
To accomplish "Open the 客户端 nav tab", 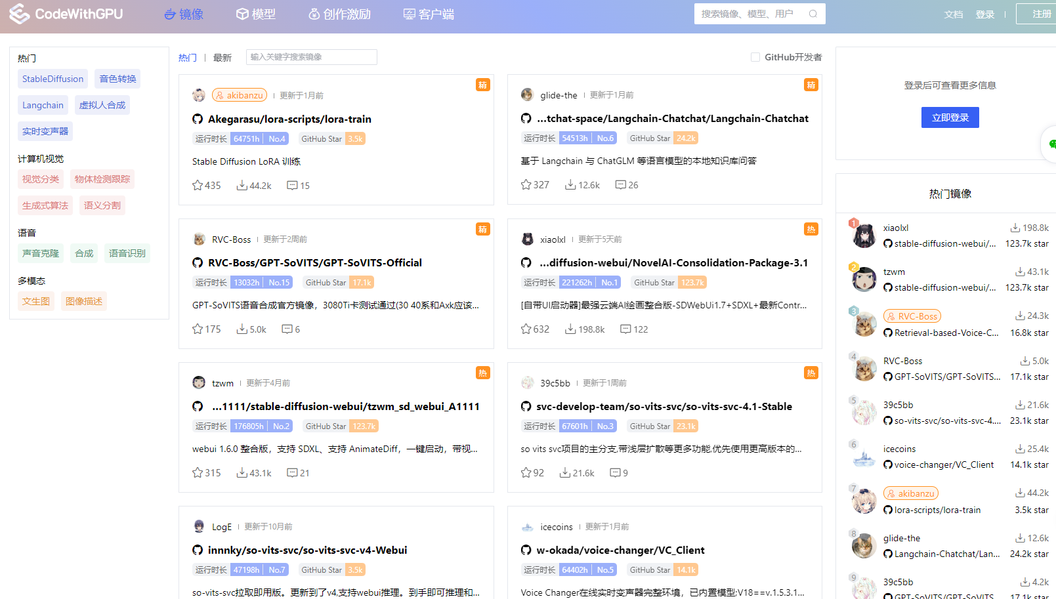I will point(429,14).
